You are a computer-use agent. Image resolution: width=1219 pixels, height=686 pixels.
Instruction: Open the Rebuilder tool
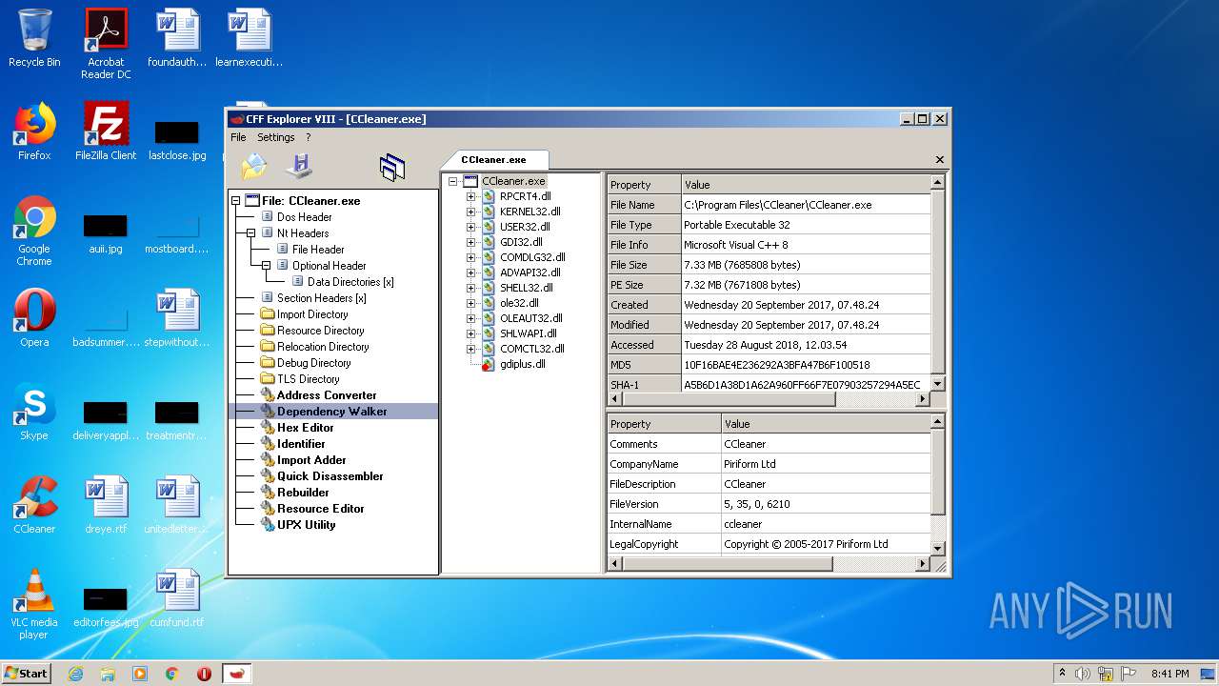pyautogui.click(x=303, y=493)
